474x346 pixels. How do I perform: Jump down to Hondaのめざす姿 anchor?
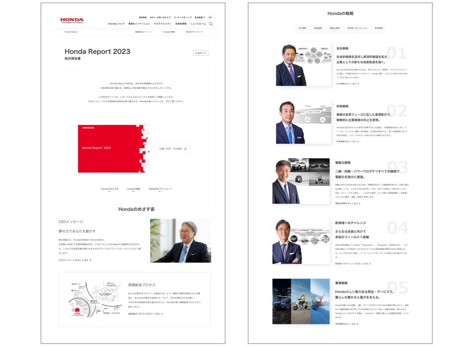tap(110, 189)
